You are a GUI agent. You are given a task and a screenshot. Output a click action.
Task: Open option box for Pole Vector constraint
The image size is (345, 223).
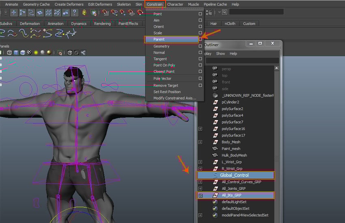pyautogui.click(x=201, y=78)
